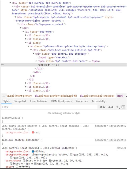Click the (text) breadcrumb
The width and height of the screenshot is (127, 169).
(120, 96)
